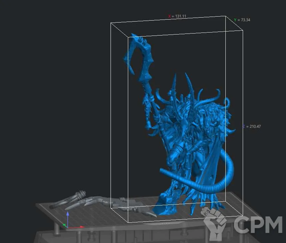
Task: Click the red X-axis arrow on gizmo
Action: click(80, 227)
